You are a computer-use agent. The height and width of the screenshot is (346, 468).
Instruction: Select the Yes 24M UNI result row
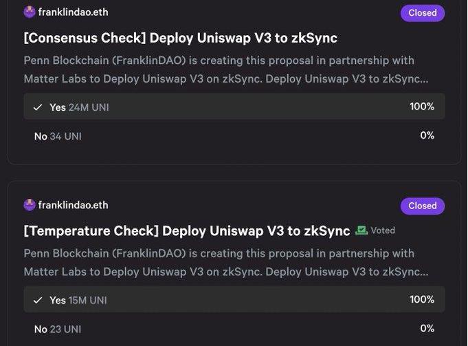tap(234, 107)
